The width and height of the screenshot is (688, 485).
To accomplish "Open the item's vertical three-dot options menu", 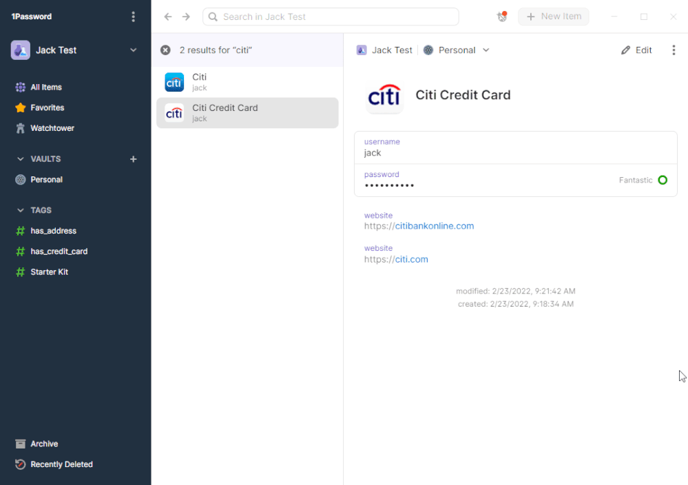I will pyautogui.click(x=674, y=50).
